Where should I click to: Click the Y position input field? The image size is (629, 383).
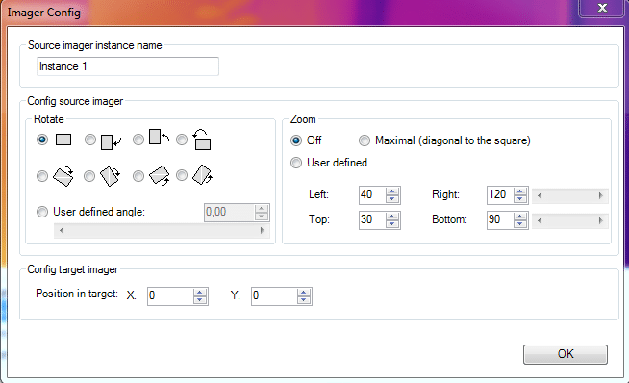click(274, 296)
